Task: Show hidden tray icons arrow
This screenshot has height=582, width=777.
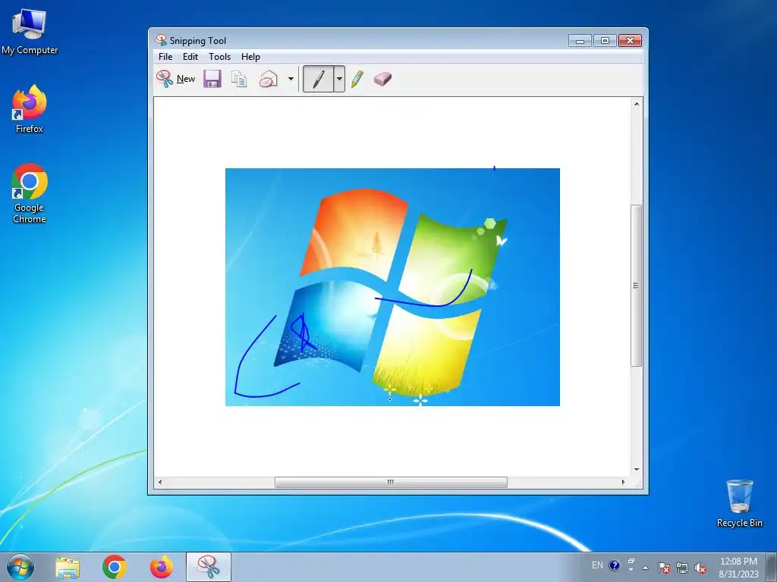Action: [645, 568]
